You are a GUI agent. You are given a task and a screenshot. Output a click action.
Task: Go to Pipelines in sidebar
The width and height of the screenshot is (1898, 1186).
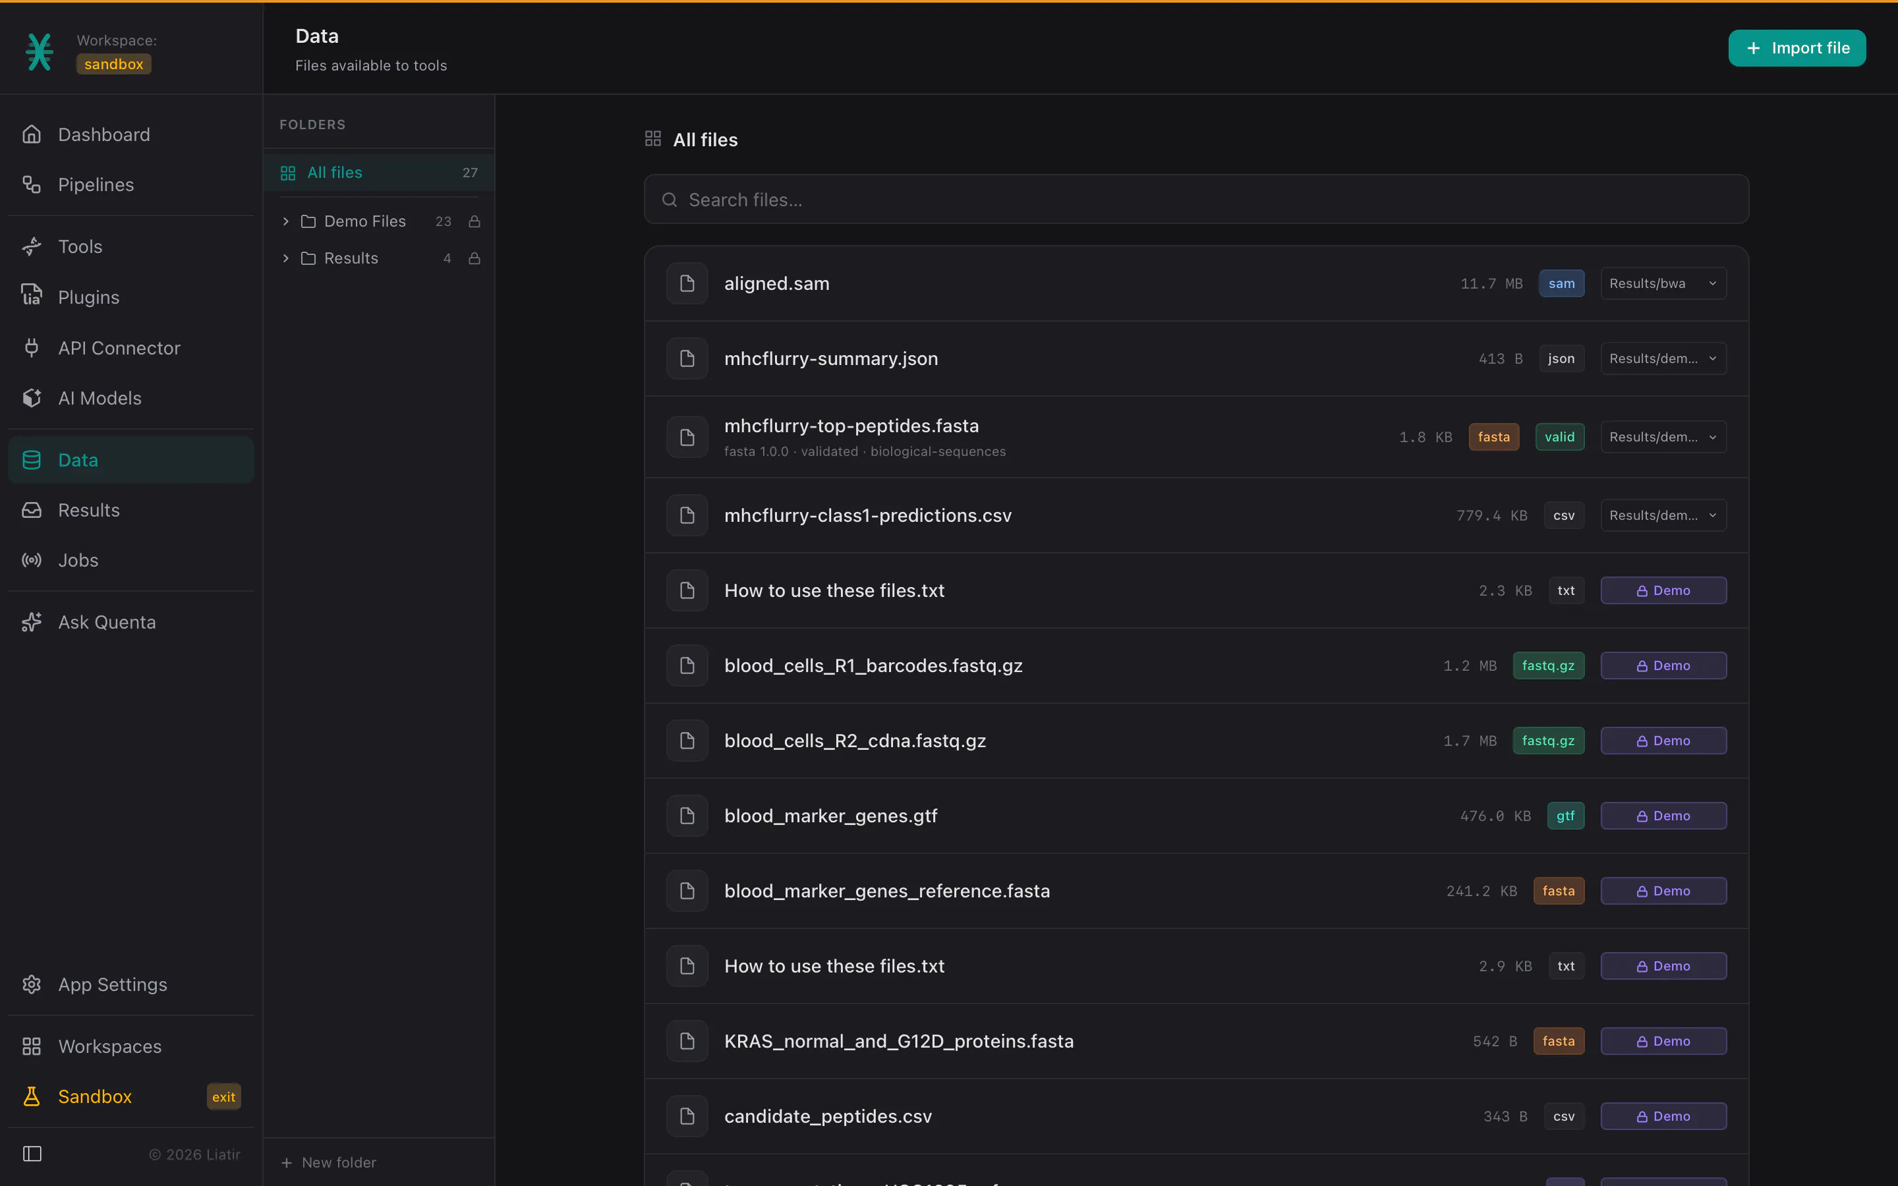tap(131, 184)
